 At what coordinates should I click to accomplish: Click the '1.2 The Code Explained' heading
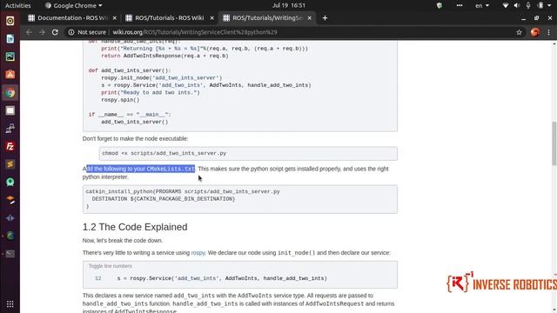point(135,227)
